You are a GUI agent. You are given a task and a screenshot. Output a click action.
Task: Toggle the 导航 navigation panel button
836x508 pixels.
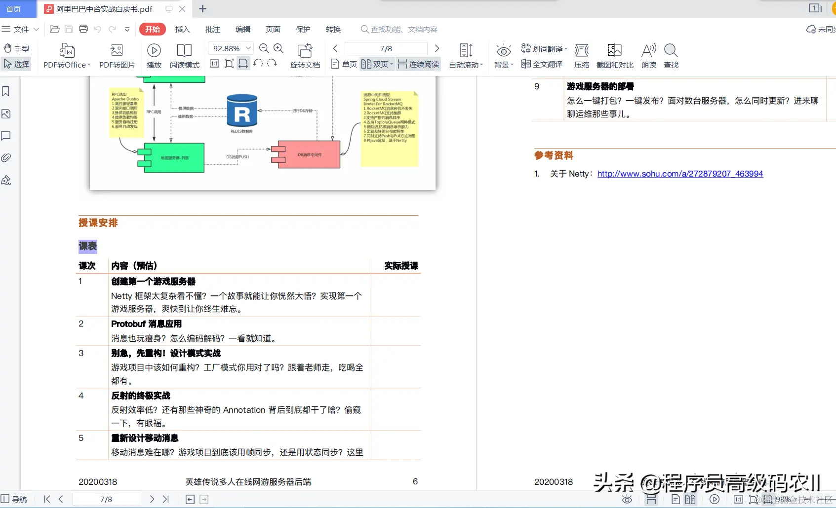(16, 499)
